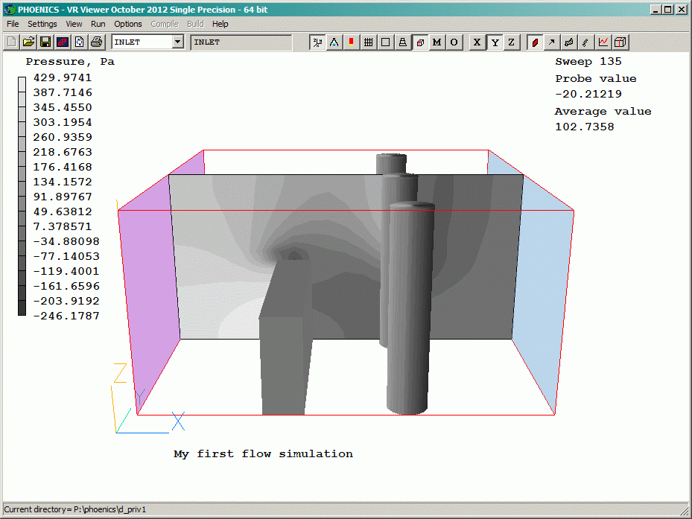
Task: Toggle the Z plane slice button
Action: coord(511,42)
